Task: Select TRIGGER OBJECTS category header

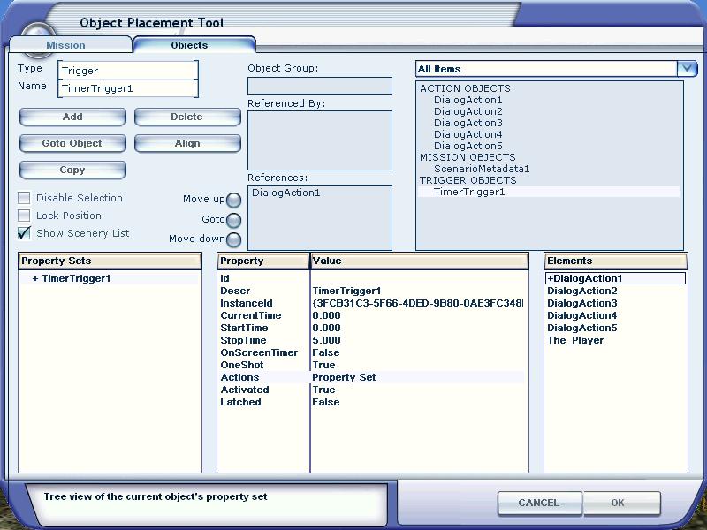Action: pyautogui.click(x=468, y=180)
